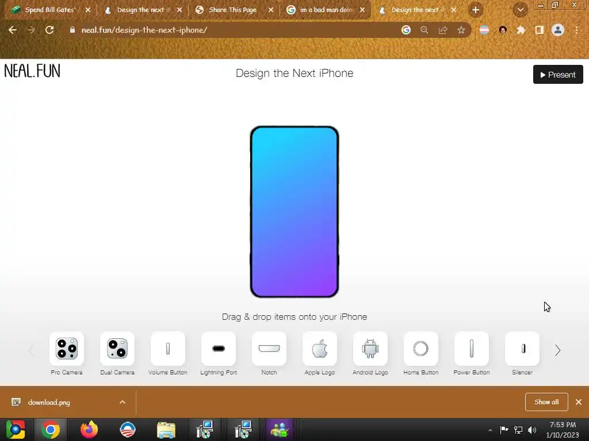Open Firefox from the taskbar
Viewport: 589px width, 441px height.
pos(89,430)
